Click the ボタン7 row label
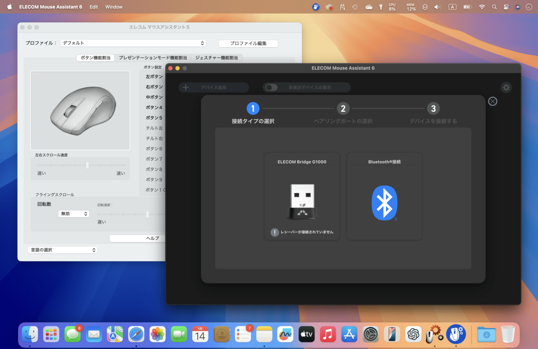Image resolution: width=538 pixels, height=349 pixels. click(x=154, y=159)
